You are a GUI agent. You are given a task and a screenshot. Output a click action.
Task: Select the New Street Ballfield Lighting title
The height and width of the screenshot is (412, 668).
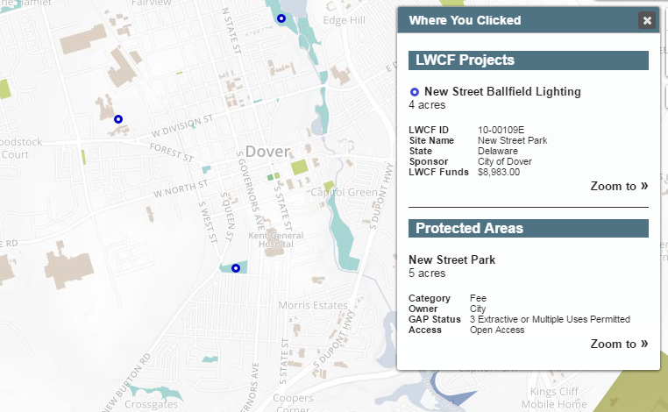point(502,91)
